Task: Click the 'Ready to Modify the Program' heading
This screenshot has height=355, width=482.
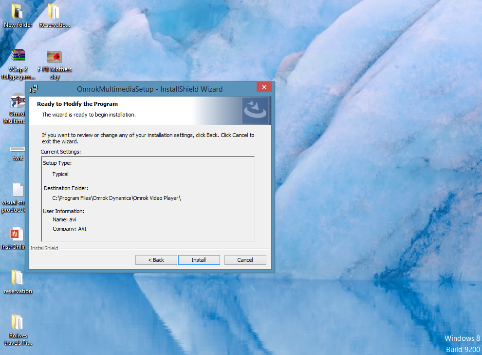Action: point(77,104)
